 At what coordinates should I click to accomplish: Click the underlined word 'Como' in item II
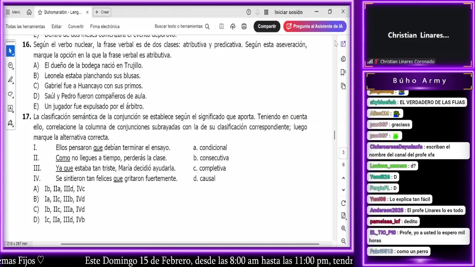(63, 158)
